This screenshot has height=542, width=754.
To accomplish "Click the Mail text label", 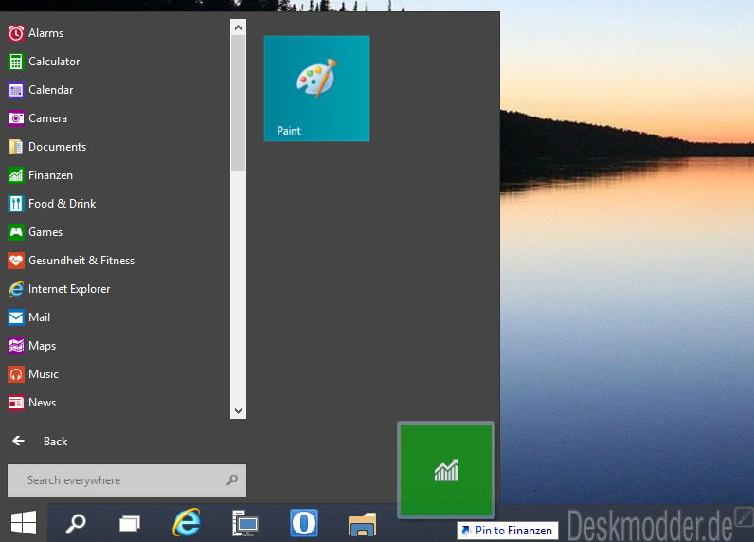I will [x=39, y=317].
